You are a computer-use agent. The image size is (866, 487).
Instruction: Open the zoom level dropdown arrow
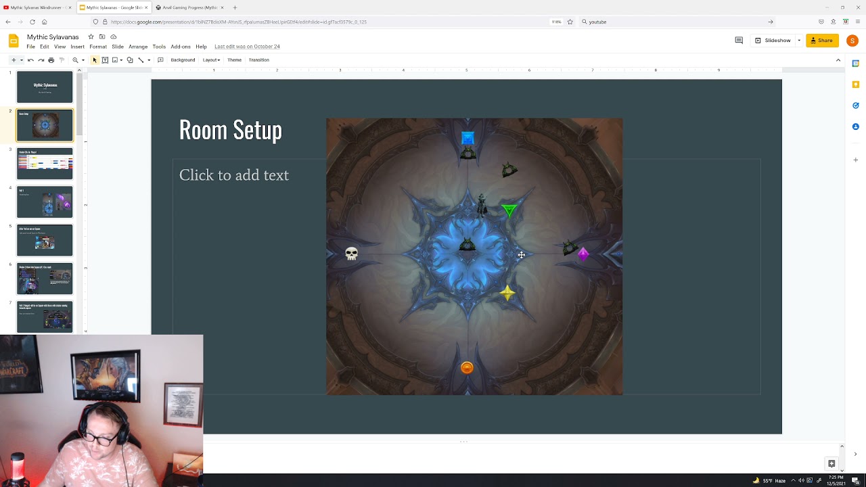point(83,60)
